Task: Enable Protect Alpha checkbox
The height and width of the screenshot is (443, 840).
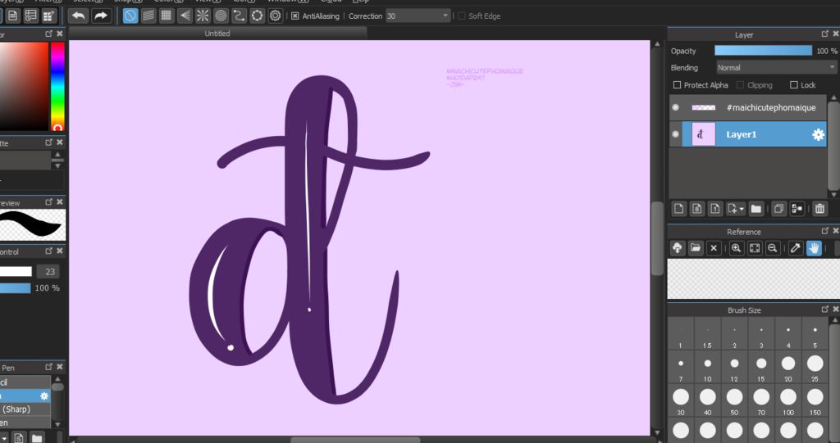Action: click(677, 85)
